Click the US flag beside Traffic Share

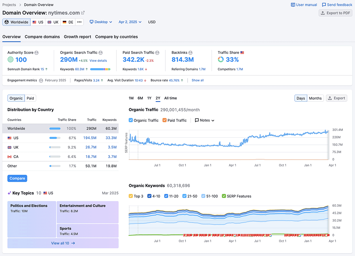[242, 52]
